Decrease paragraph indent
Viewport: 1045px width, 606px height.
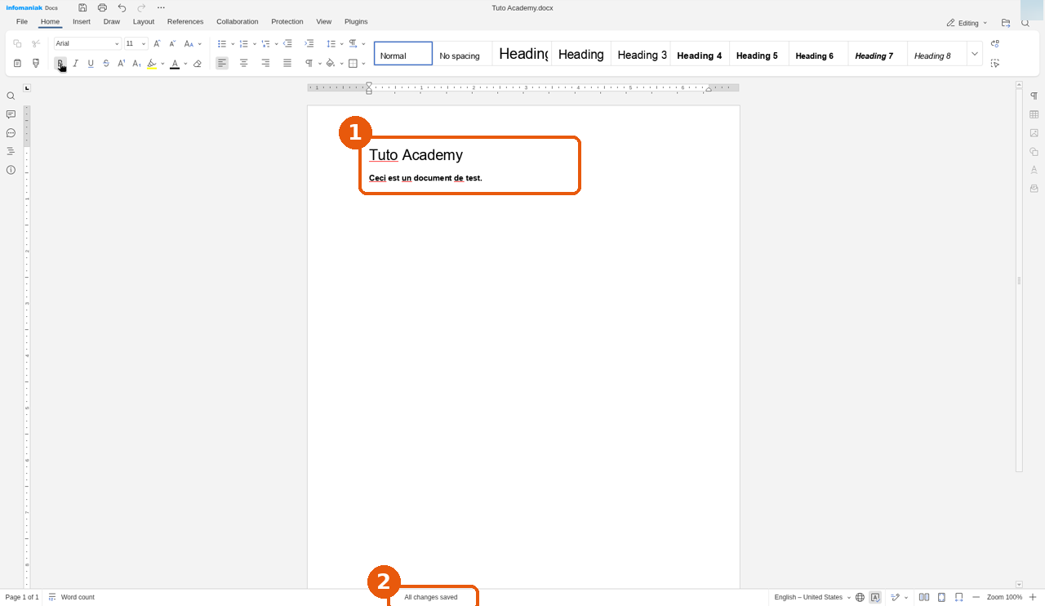[287, 43]
